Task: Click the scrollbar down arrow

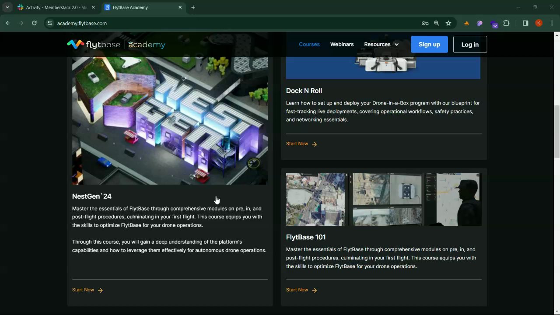Action: (x=556, y=311)
